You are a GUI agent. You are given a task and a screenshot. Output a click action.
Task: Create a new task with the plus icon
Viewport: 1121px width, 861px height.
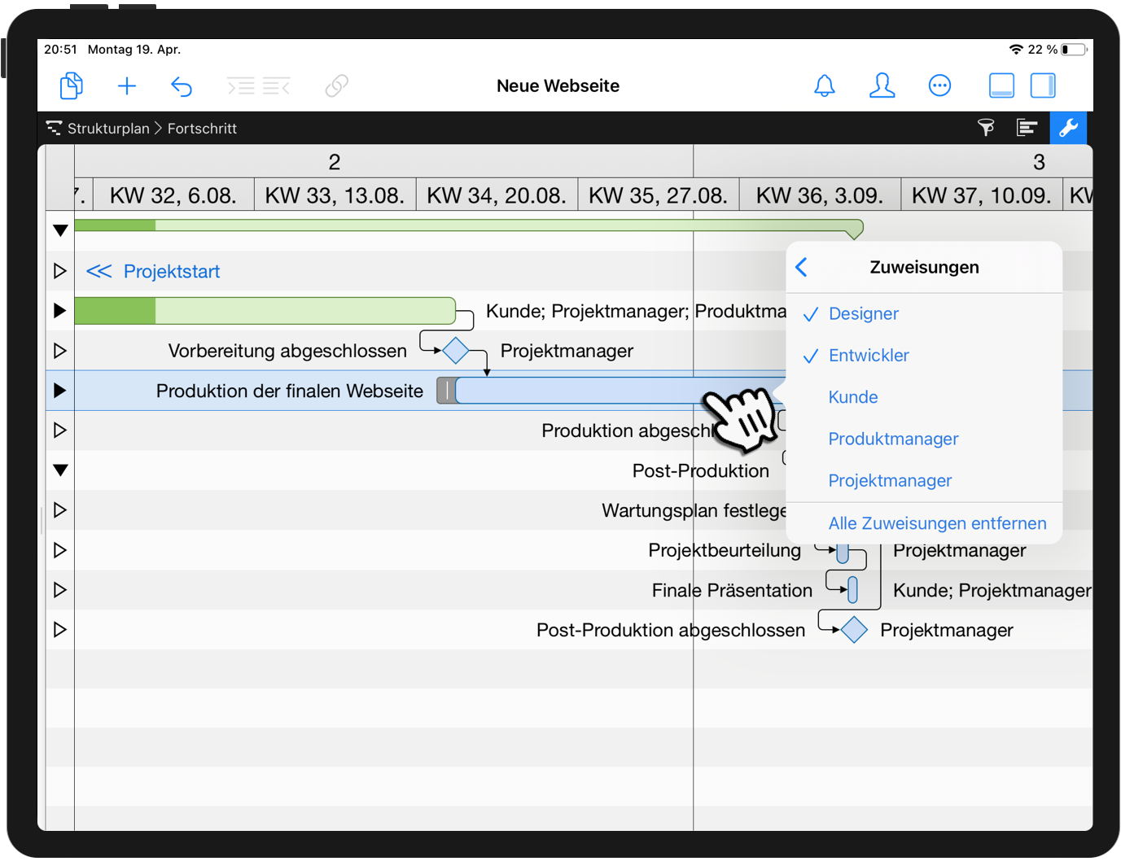coord(127,85)
